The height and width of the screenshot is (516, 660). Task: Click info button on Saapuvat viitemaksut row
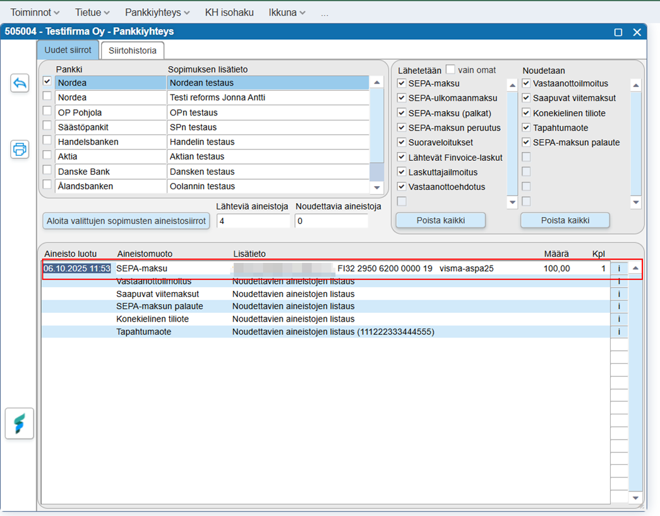tap(619, 294)
